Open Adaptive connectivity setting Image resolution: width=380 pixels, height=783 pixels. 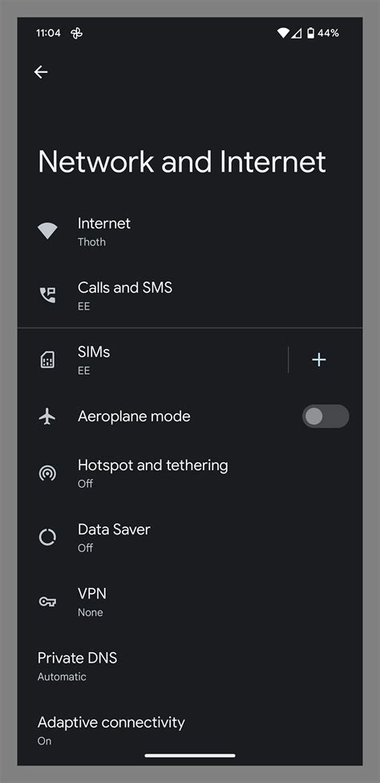click(190, 730)
